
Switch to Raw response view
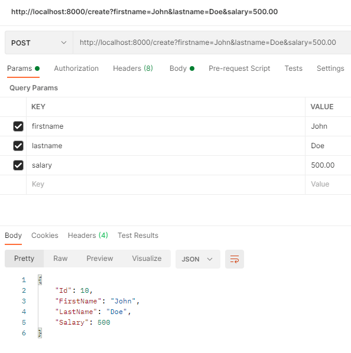pos(60,259)
